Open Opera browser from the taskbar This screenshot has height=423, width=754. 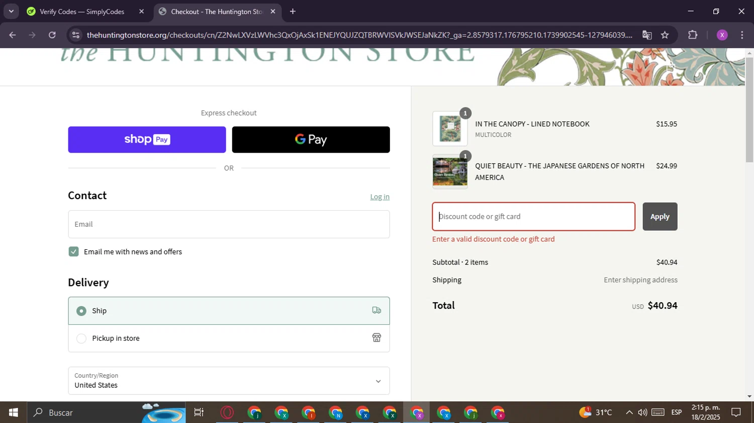point(227,412)
